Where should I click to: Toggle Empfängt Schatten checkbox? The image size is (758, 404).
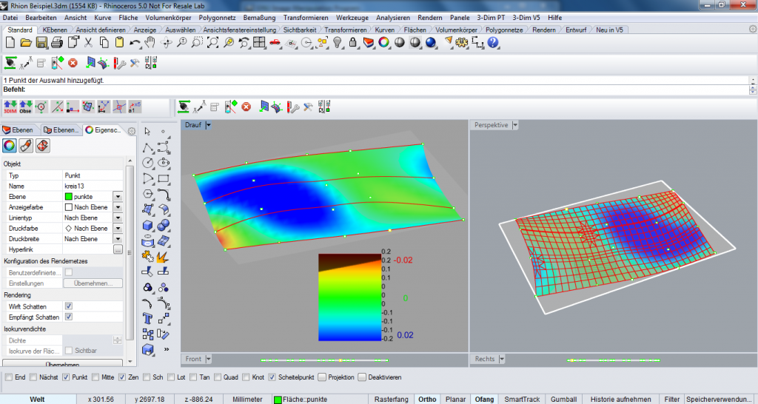tap(69, 317)
